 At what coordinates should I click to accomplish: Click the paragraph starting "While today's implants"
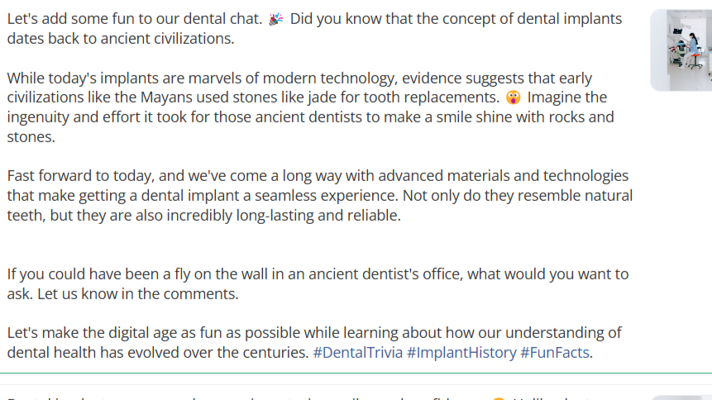(x=311, y=107)
